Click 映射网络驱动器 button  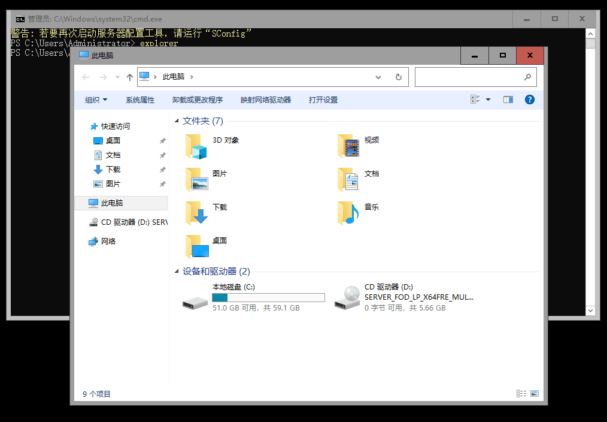coord(266,100)
